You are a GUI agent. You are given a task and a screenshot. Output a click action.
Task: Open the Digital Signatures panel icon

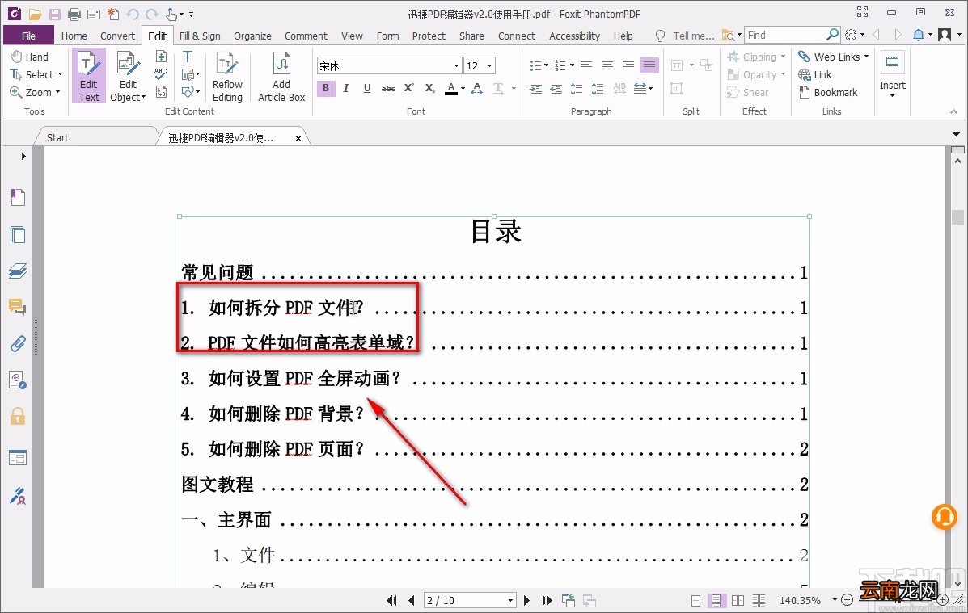click(x=18, y=495)
